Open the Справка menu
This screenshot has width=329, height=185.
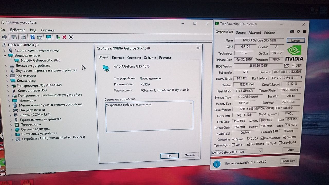tap(48, 30)
